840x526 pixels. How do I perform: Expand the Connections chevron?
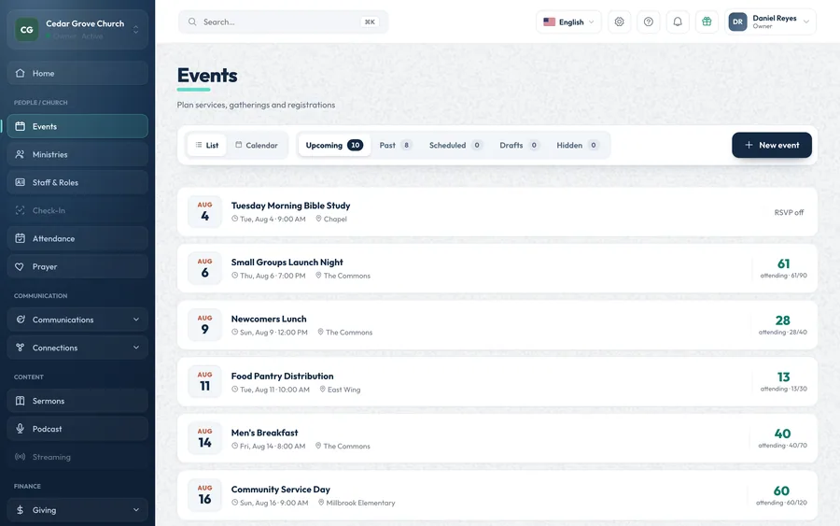(x=136, y=348)
